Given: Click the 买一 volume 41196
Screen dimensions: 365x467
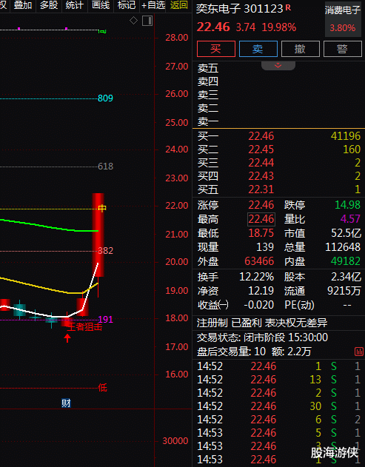Looking at the screenshot, I should coord(346,136).
